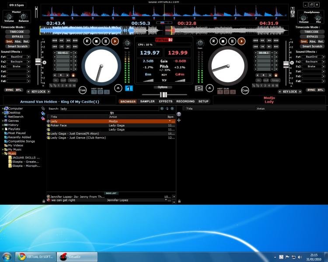Switch to skin layout 3
Image resolution: width=328 pixels, height=262 pixels.
293,16
